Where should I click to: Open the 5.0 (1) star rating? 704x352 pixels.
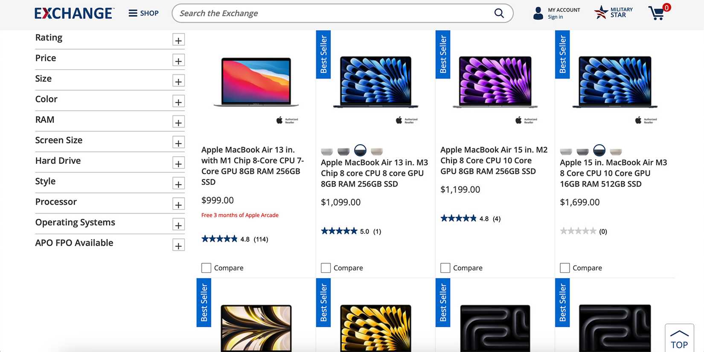click(351, 231)
